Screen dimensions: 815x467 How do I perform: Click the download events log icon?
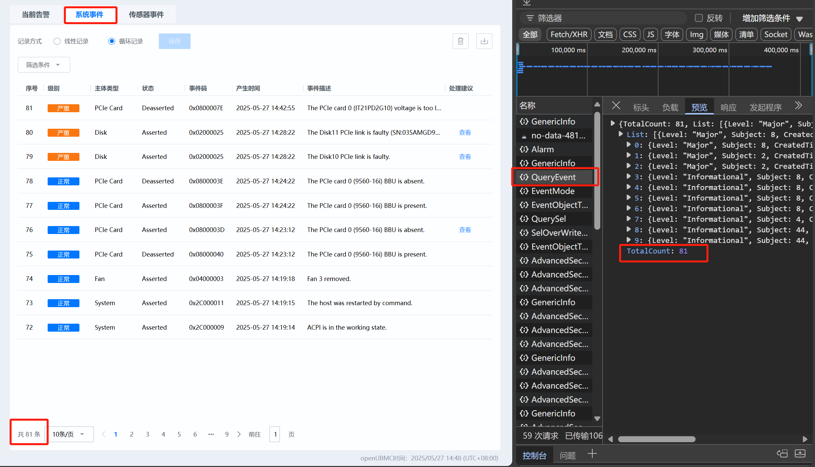[x=484, y=41]
